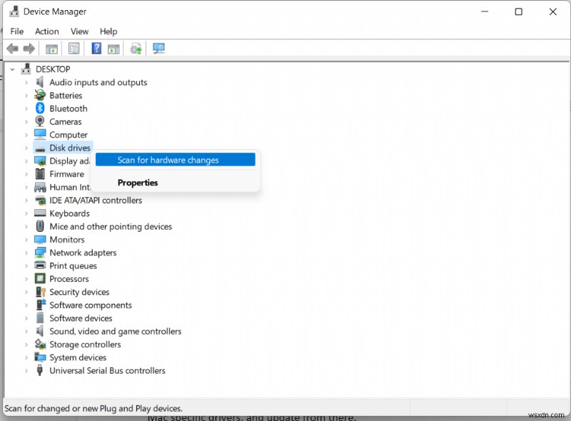Expand the Universal Serial Bus controllers chevron

pyautogui.click(x=26, y=371)
